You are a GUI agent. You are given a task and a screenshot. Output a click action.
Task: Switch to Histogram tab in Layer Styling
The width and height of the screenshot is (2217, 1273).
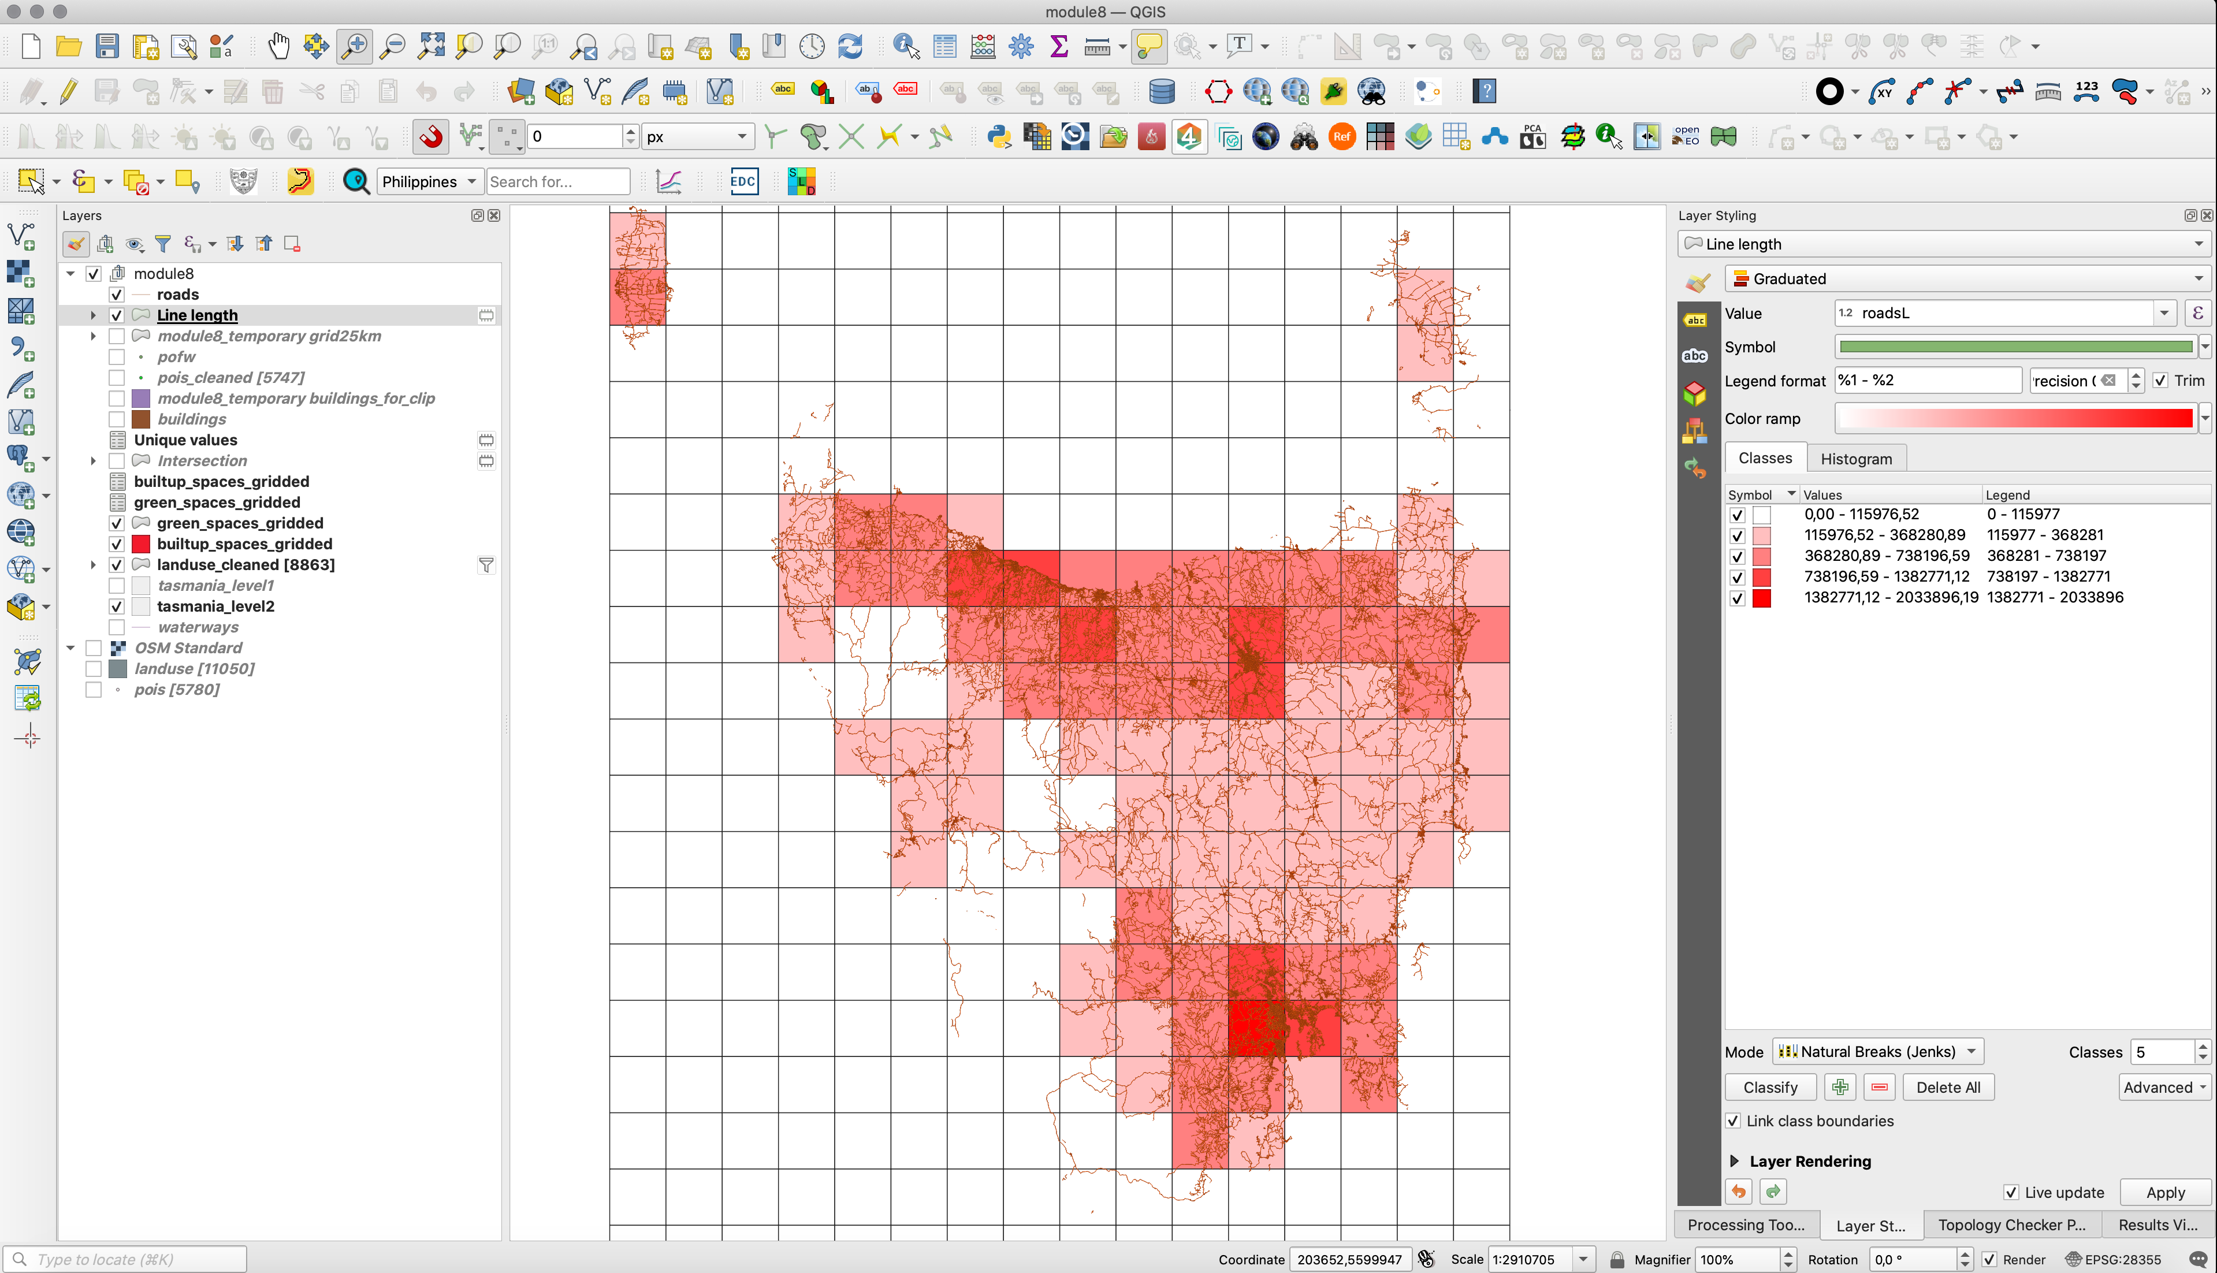click(1855, 459)
